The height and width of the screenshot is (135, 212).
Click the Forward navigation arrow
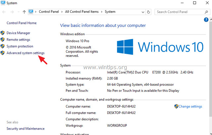pos(12,12)
